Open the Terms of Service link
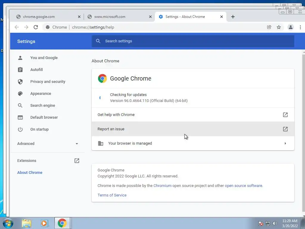This screenshot has height=229, width=305. point(112,195)
